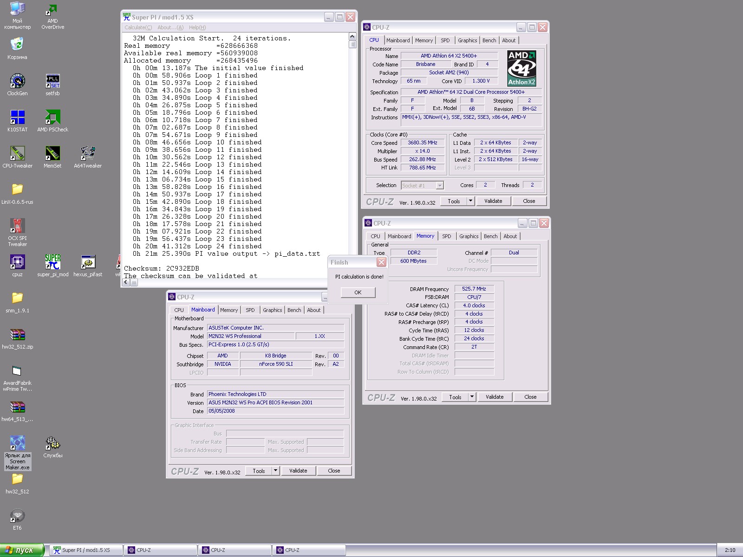The height and width of the screenshot is (557, 743).
Task: Click Validate in the top CPU-Z window
Action: click(493, 201)
